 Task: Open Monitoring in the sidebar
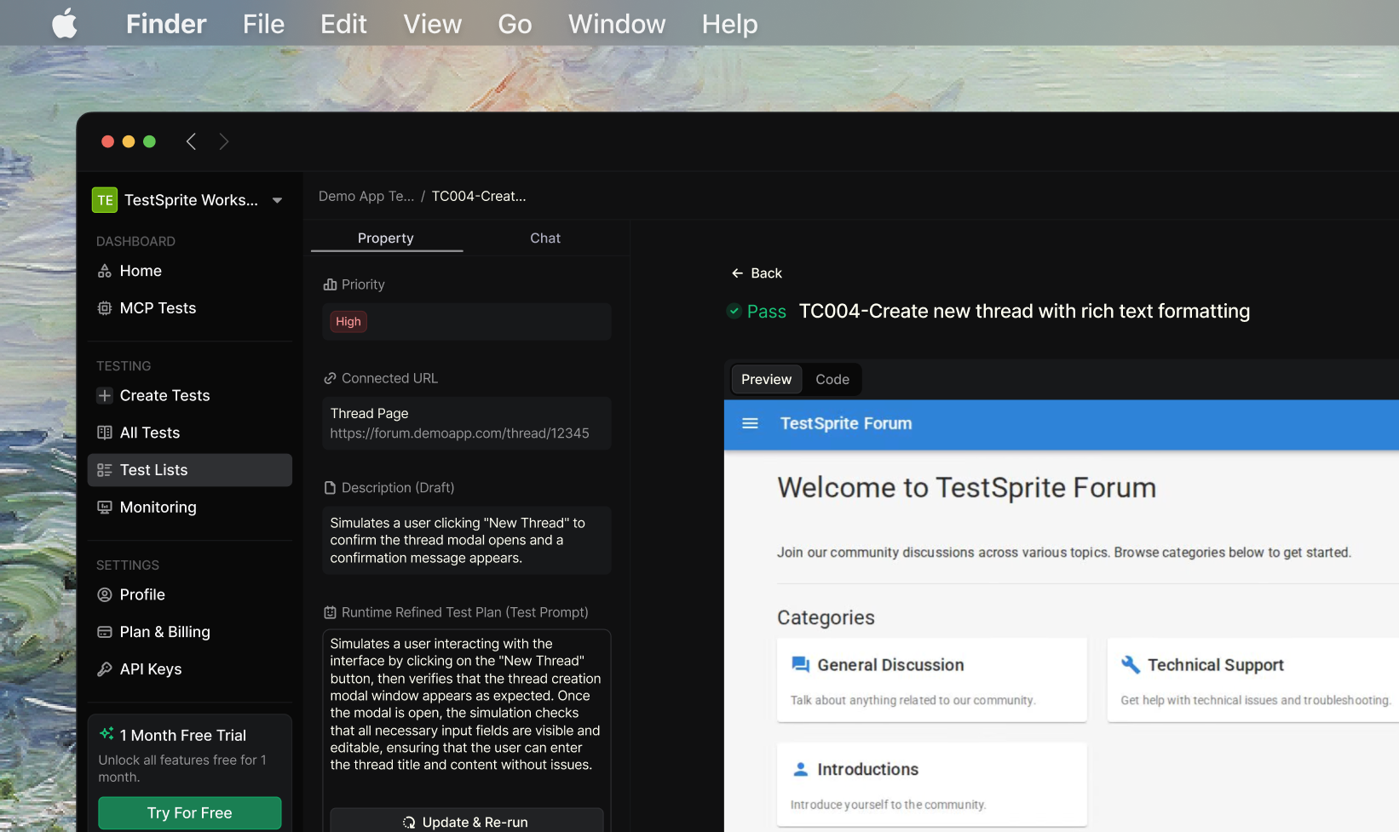(x=190, y=508)
